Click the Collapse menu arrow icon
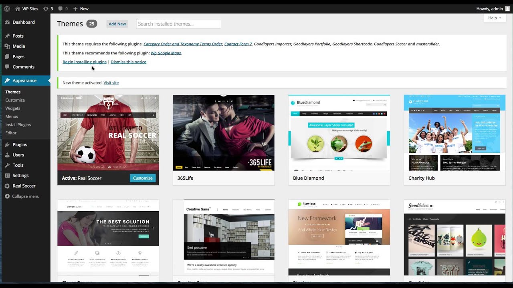The width and height of the screenshot is (513, 288). (7, 196)
